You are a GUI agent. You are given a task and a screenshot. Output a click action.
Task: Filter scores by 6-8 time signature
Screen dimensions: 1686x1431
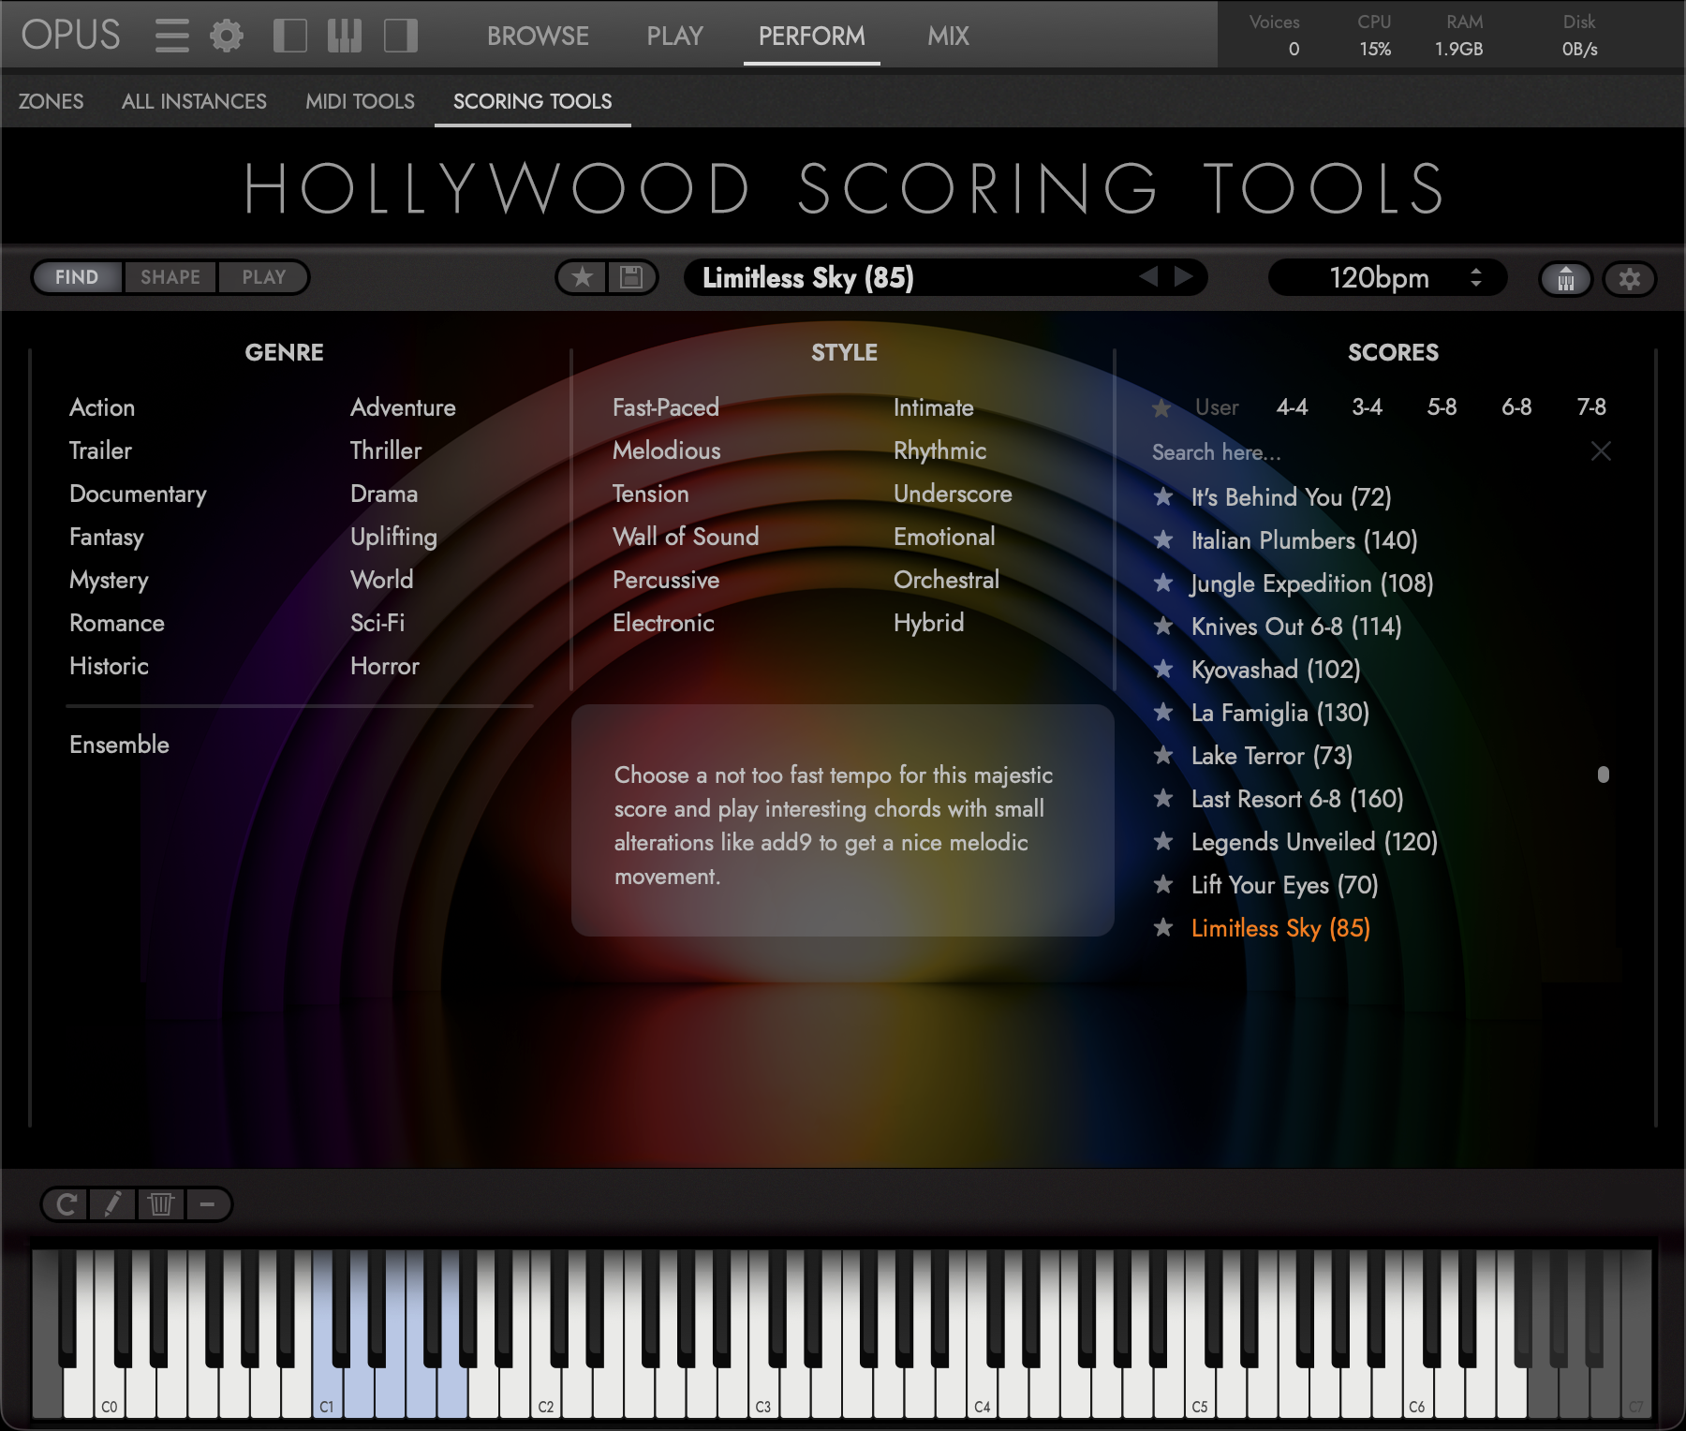coord(1516,407)
